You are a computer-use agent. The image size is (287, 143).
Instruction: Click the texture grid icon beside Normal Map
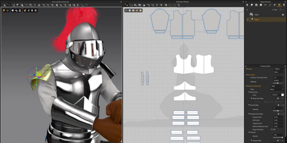click(x=278, y=105)
